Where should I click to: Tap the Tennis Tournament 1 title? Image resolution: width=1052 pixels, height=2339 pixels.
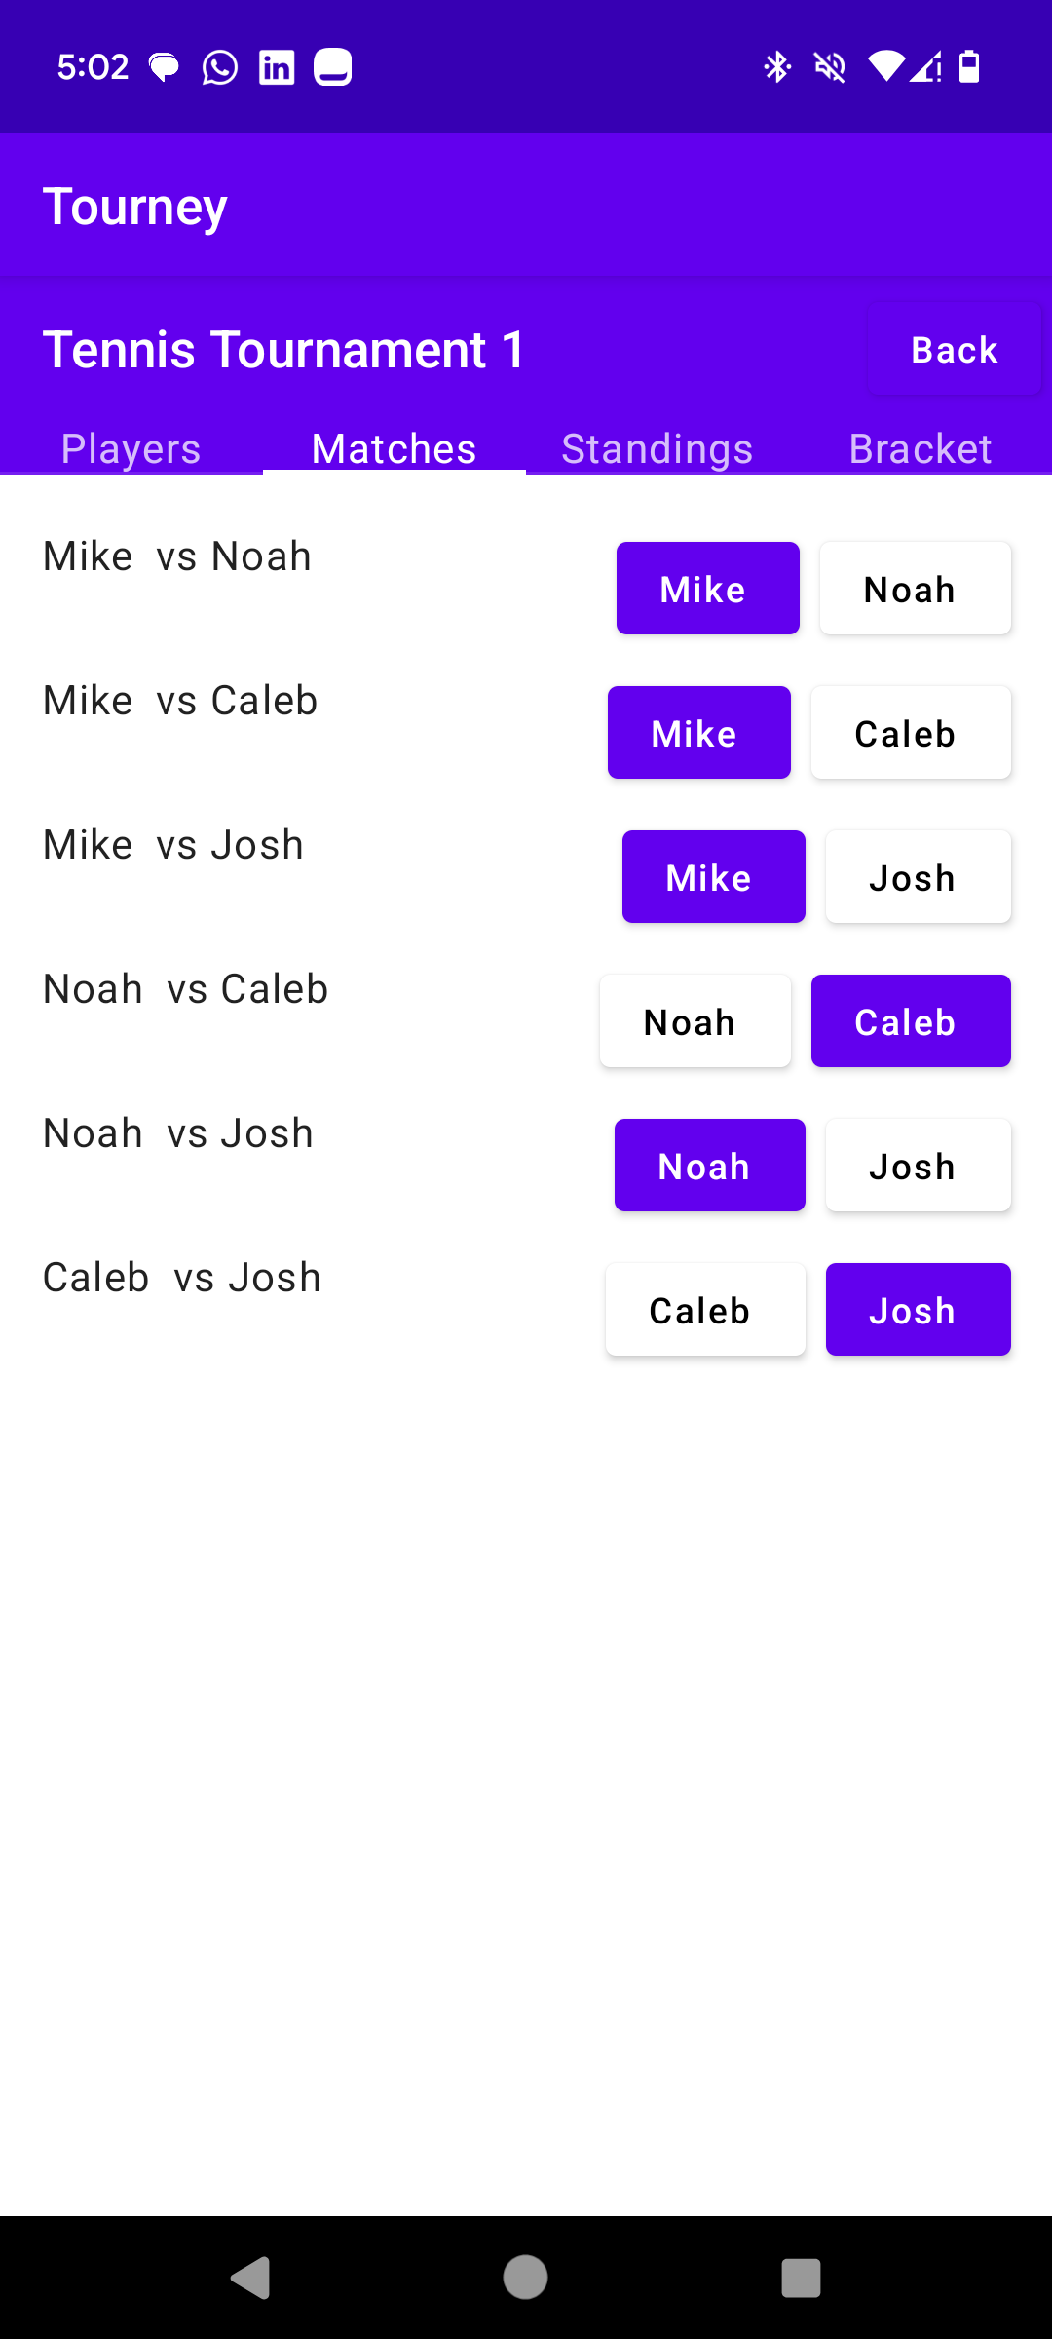point(283,350)
